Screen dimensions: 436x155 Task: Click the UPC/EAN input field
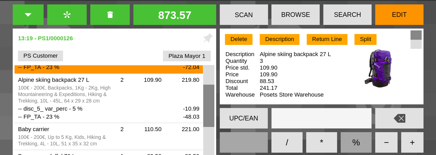[x=321, y=118]
